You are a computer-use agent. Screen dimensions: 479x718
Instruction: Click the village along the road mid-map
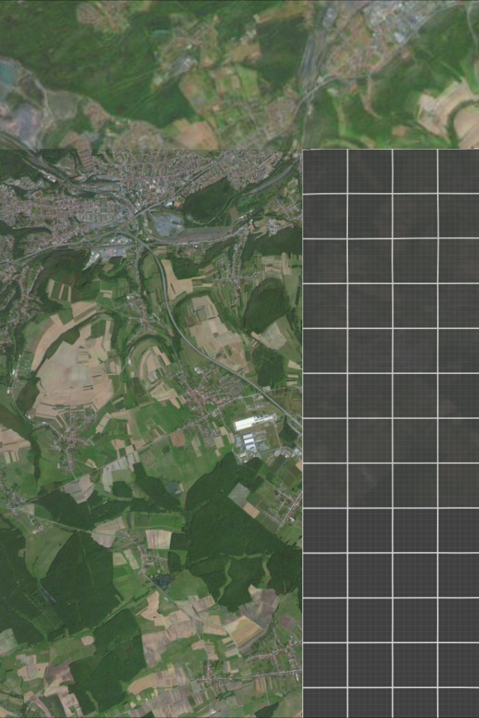pyautogui.click(x=202, y=395)
